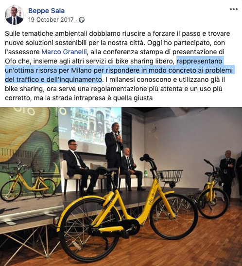The width and height of the screenshot is (242, 266).
Task: Click the white ofo logo on mural
Action: point(24,111)
